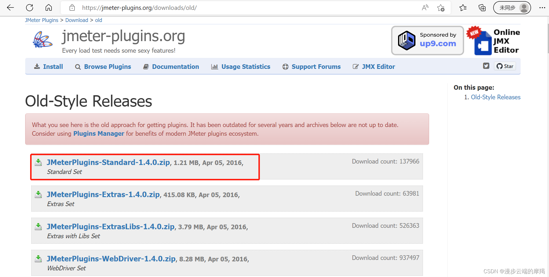
Task: Click 'WebDriver Set' description text
Action: (x=67, y=268)
